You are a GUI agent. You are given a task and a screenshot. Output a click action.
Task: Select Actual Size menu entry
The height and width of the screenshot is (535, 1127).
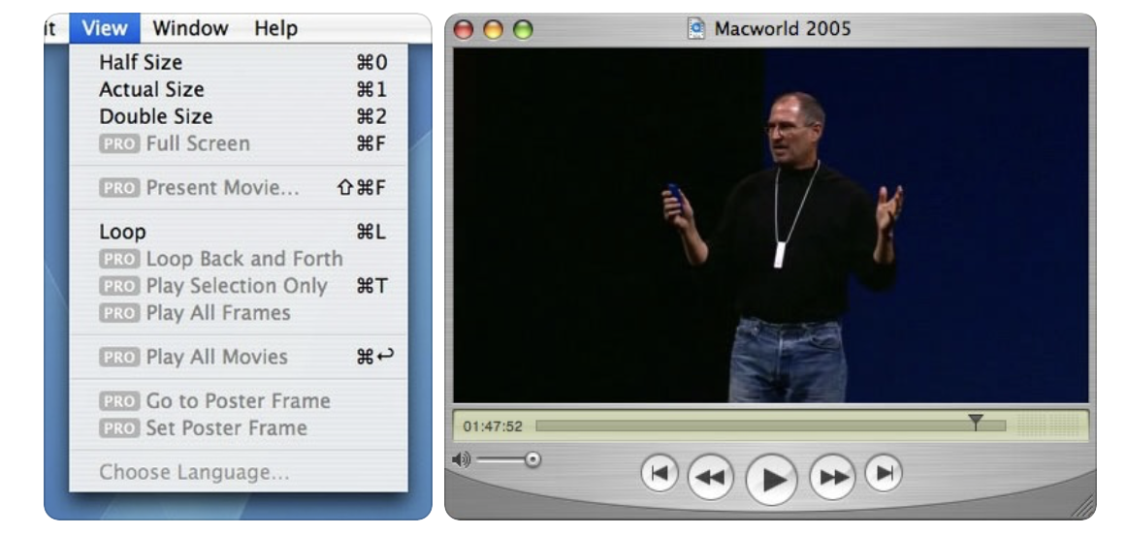tap(151, 89)
